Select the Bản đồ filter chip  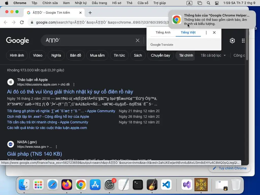pyautogui.click(x=75, y=55)
